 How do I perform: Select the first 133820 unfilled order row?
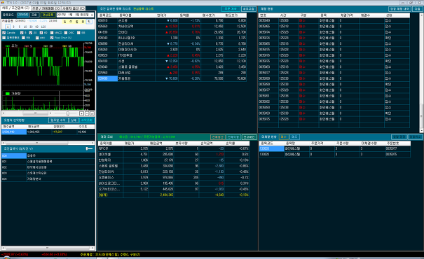335,148
